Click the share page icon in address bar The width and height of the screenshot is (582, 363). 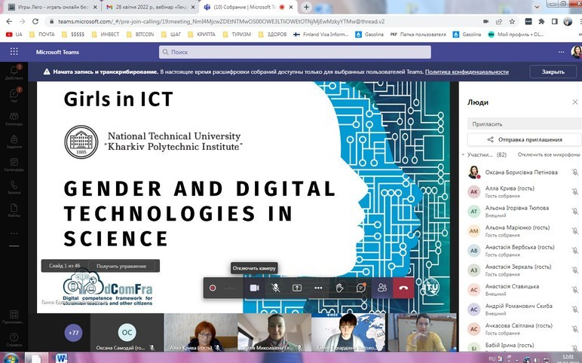click(499, 22)
